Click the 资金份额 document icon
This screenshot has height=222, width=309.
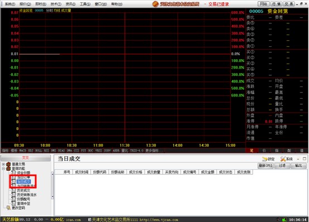pyautogui.click(x=13, y=173)
